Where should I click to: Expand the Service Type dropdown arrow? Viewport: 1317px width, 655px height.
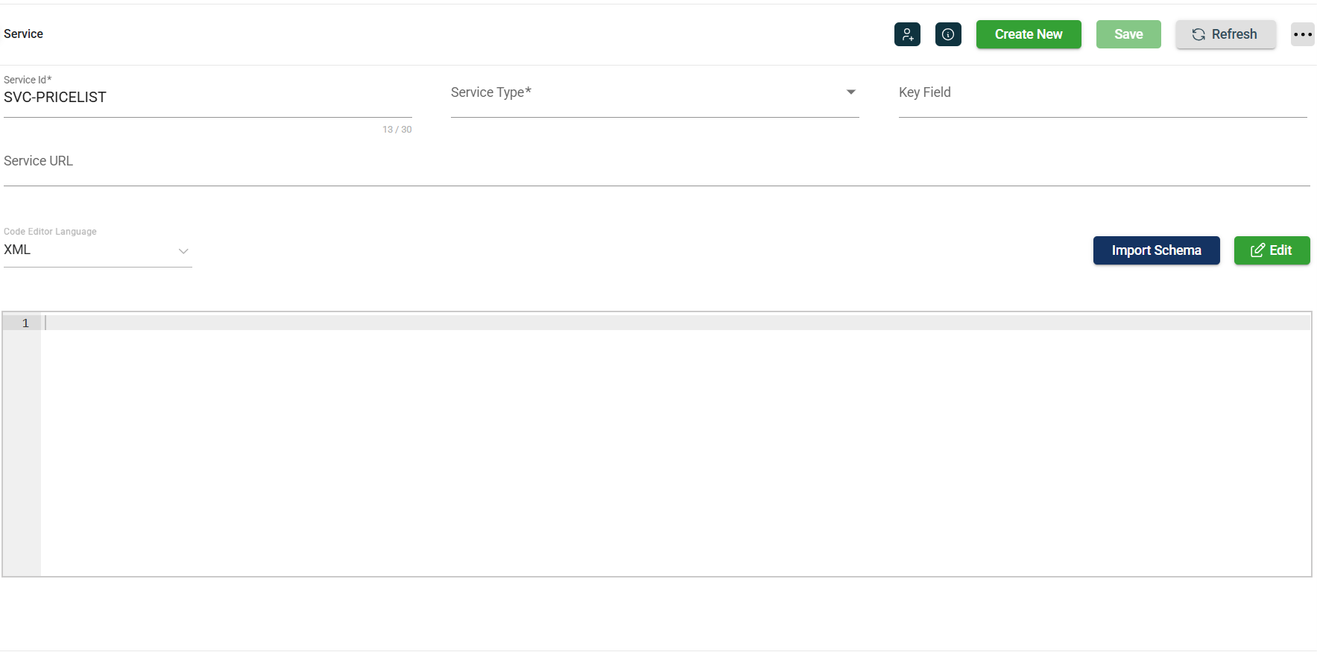(x=850, y=92)
